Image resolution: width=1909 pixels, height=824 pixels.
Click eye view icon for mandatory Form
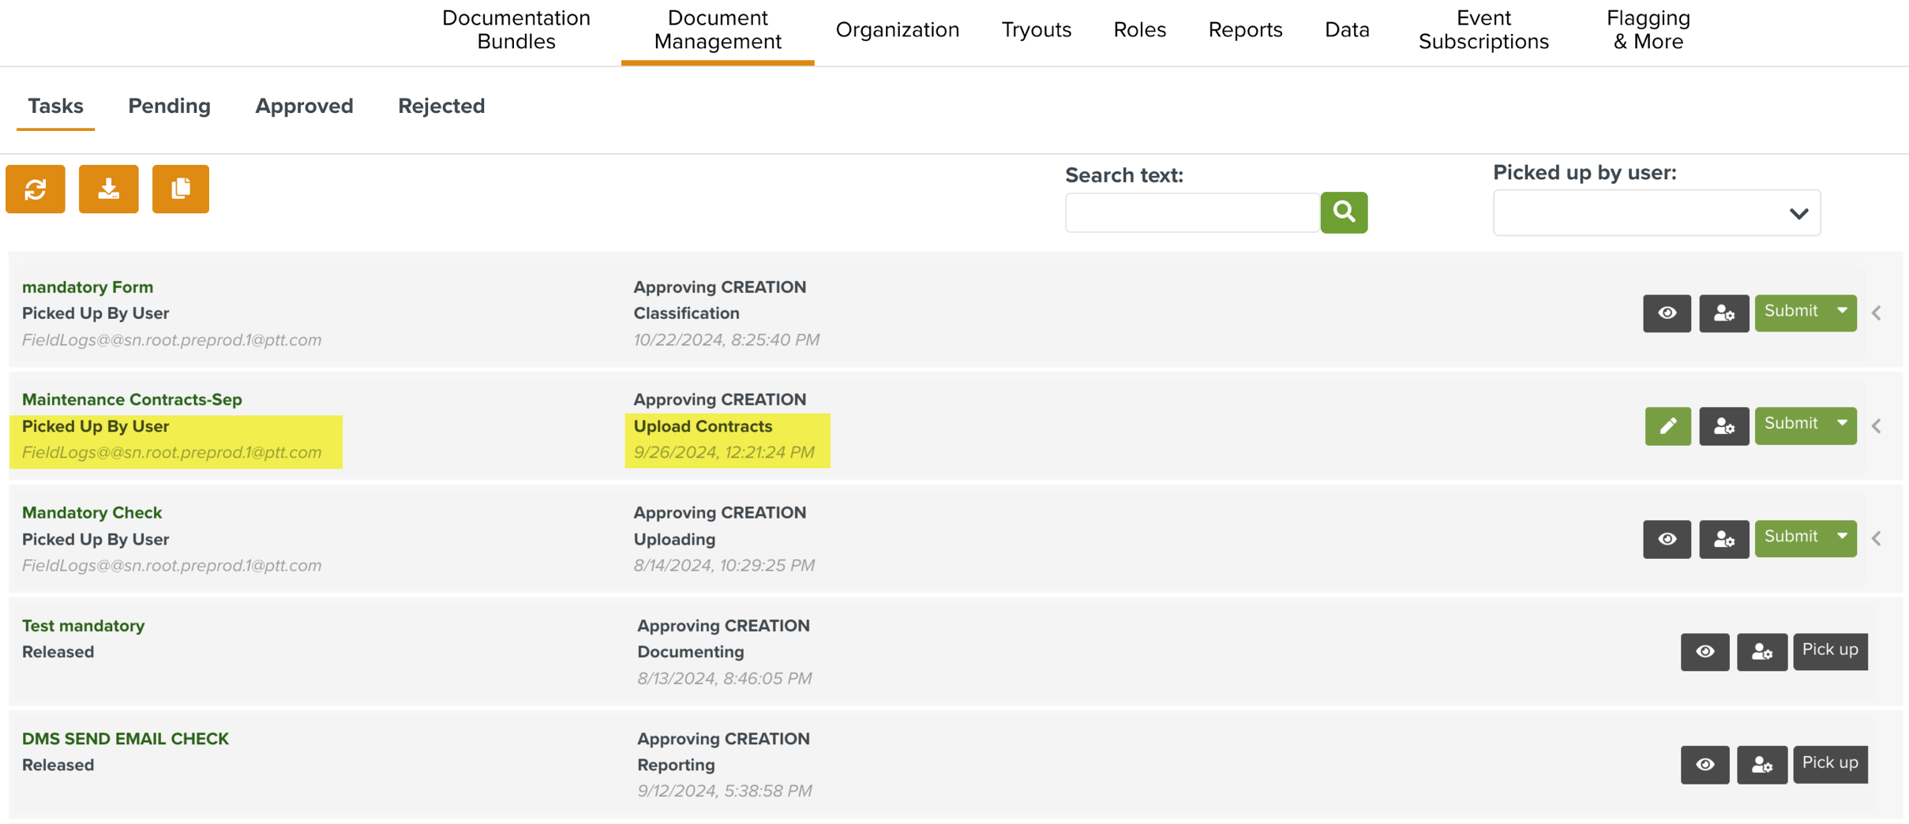click(1667, 313)
